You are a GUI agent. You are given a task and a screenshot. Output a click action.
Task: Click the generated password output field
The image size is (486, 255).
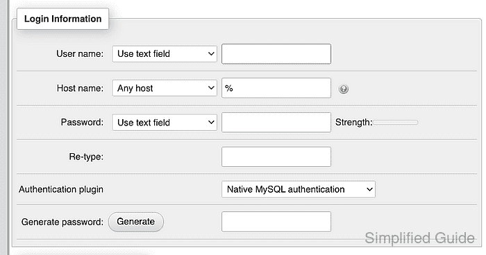click(276, 222)
